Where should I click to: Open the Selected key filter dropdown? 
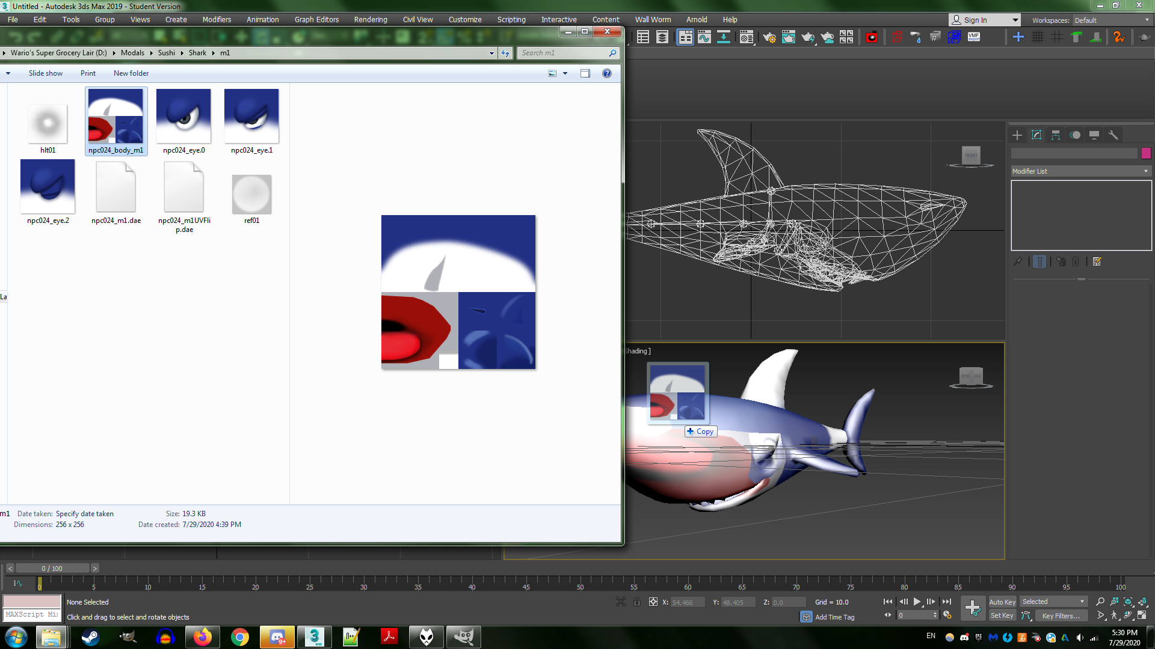pos(1053,602)
